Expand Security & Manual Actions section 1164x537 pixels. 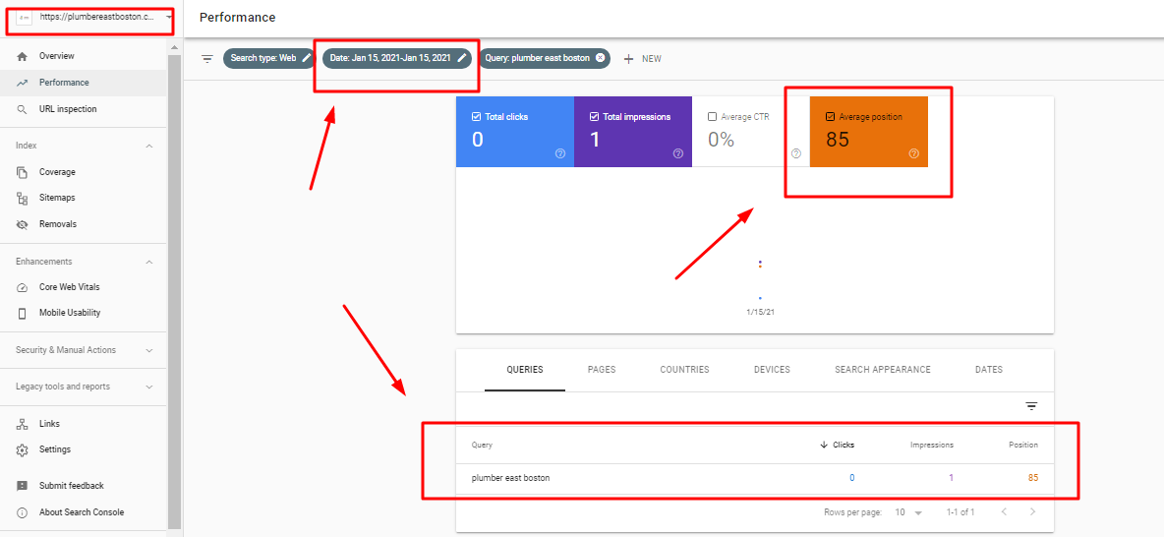coord(149,350)
